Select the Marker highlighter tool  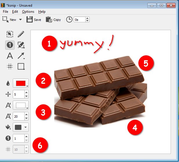pos(21,45)
